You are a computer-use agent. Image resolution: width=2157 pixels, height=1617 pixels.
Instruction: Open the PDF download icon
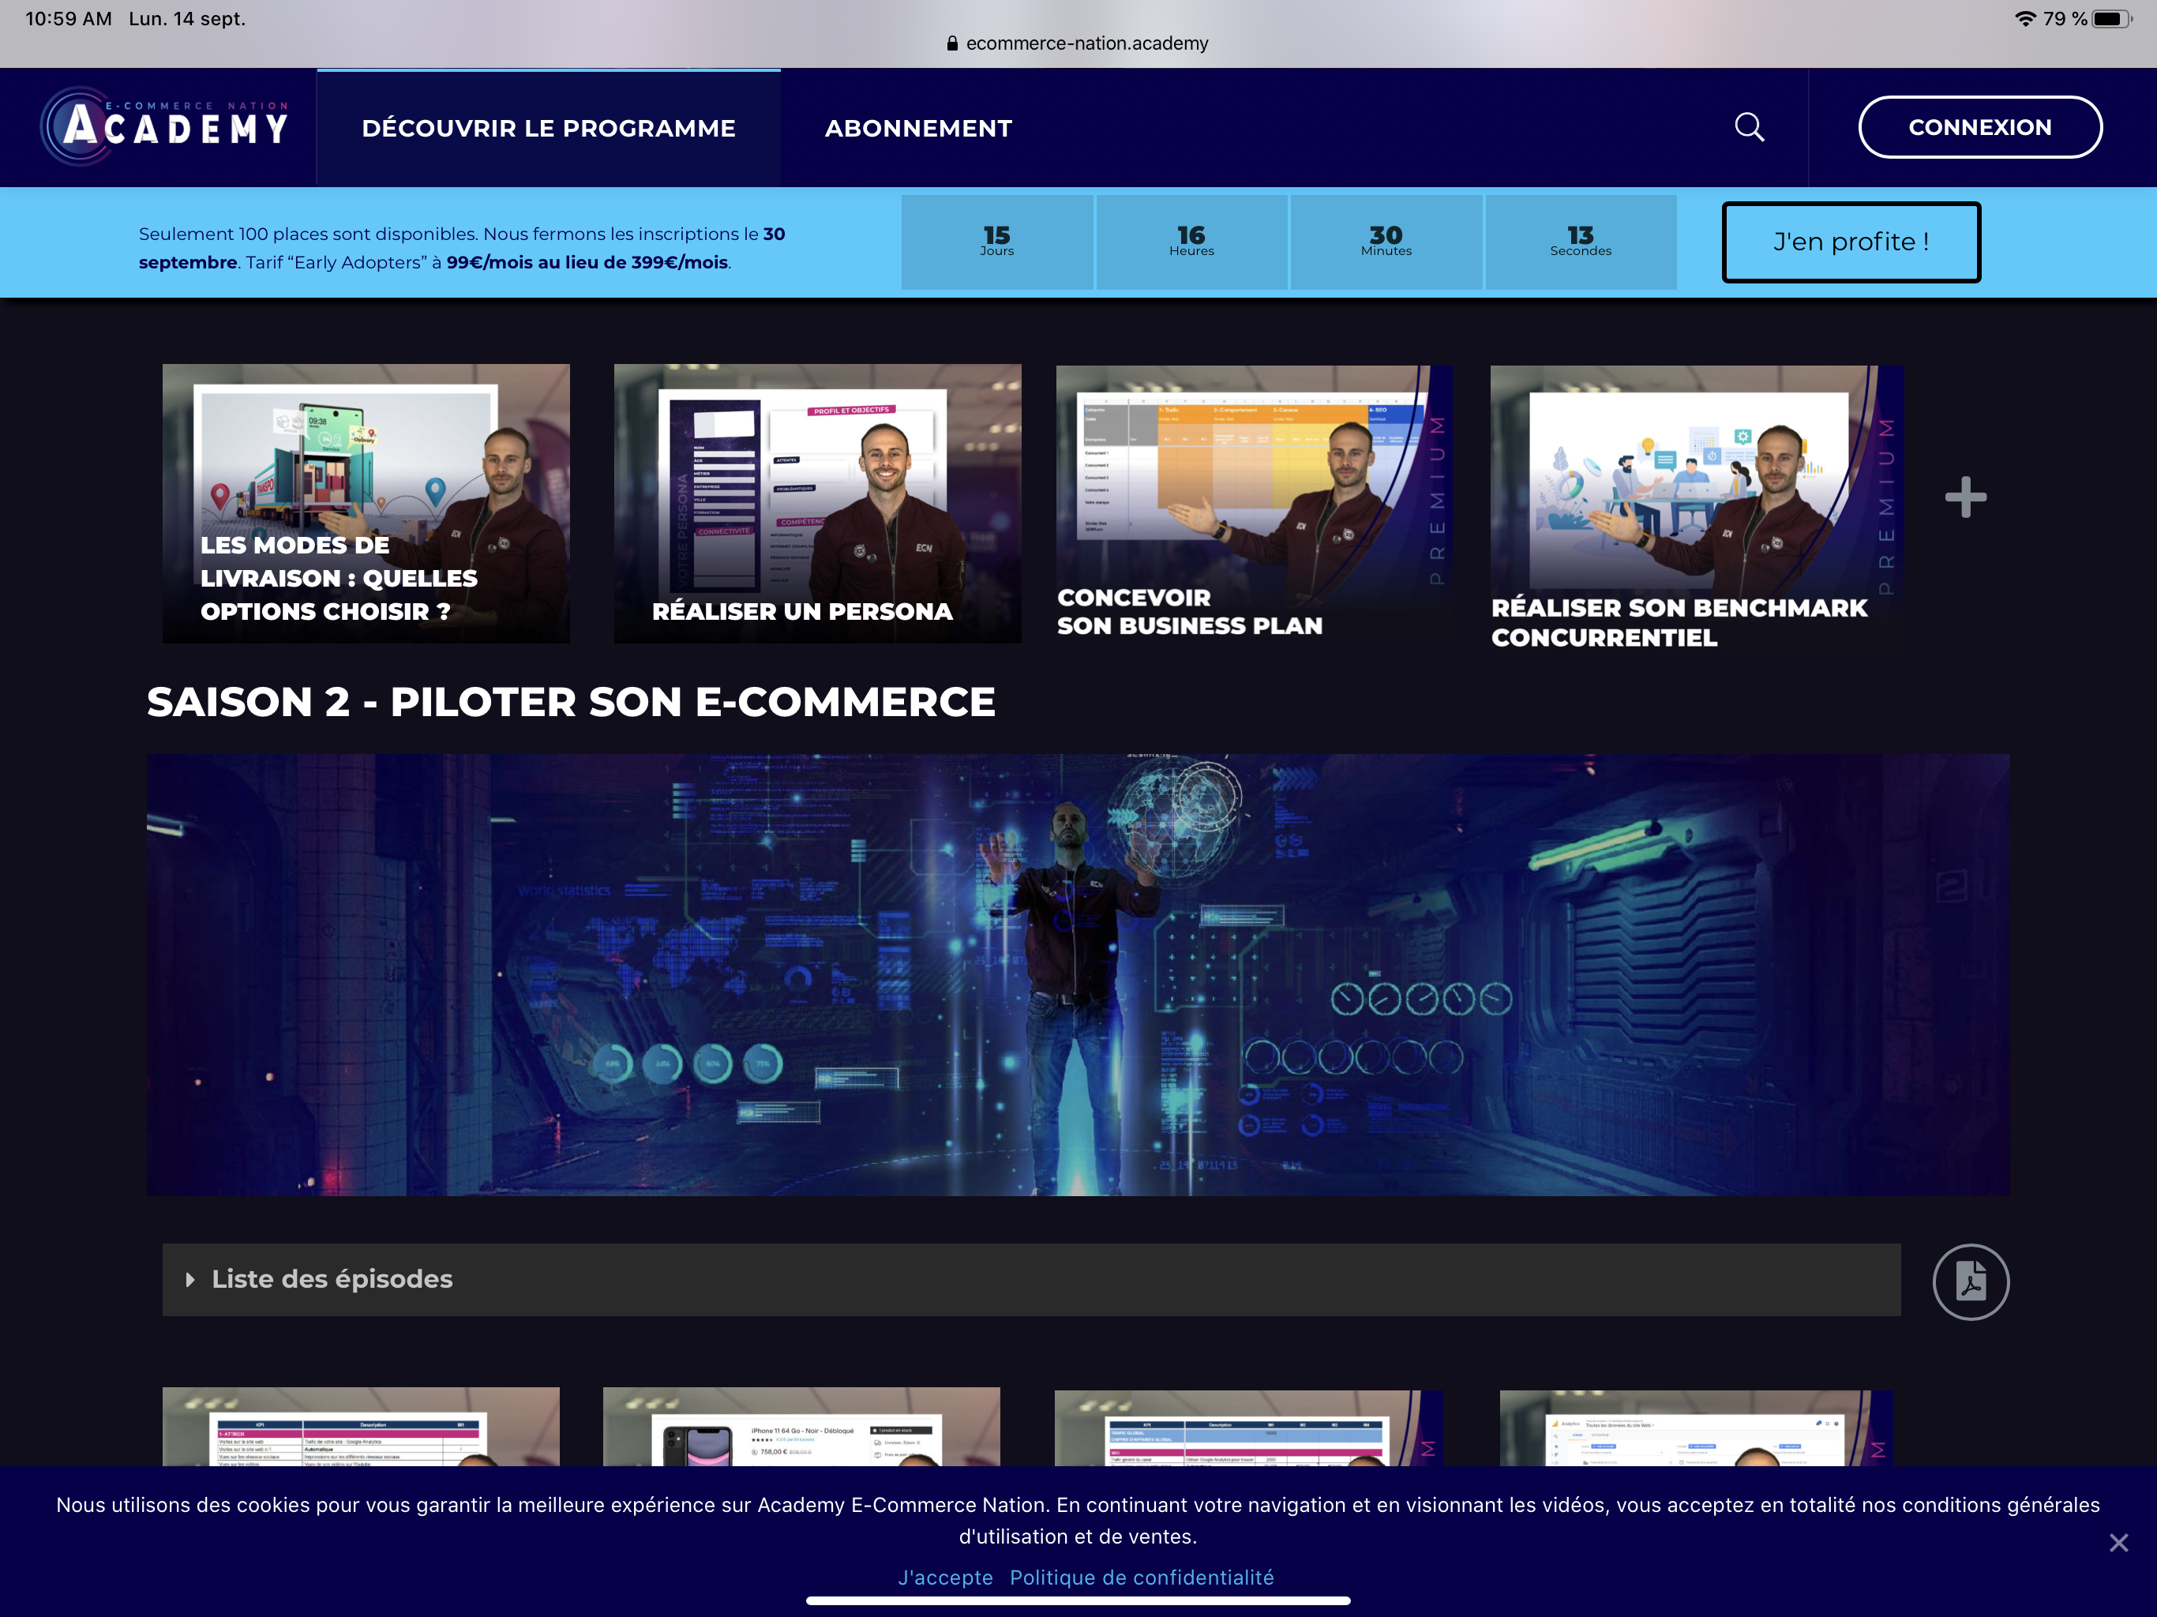1970,1281
